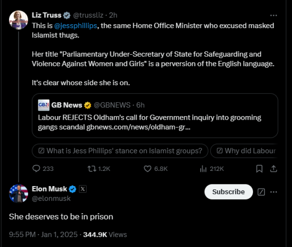Image resolution: width=292 pixels, height=247 pixels.
Task: Click the Grok icon next to Subscribe
Action: tap(261, 192)
